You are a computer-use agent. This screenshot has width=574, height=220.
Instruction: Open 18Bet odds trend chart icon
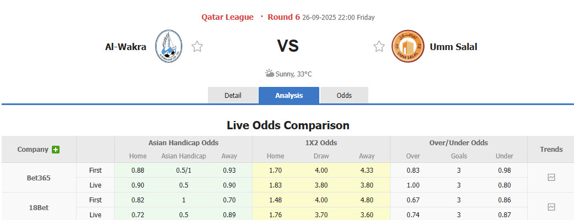click(x=551, y=207)
